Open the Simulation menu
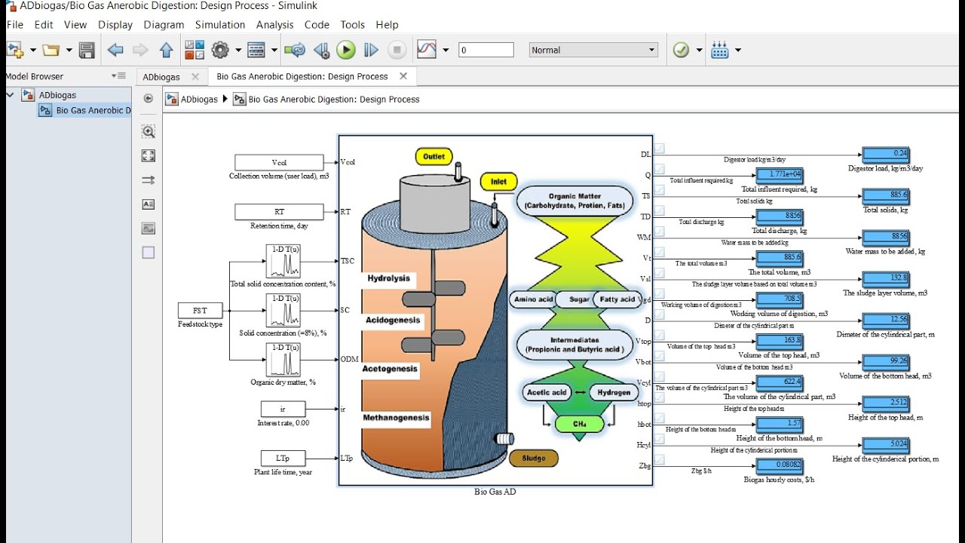The height and width of the screenshot is (543, 965). tap(220, 24)
